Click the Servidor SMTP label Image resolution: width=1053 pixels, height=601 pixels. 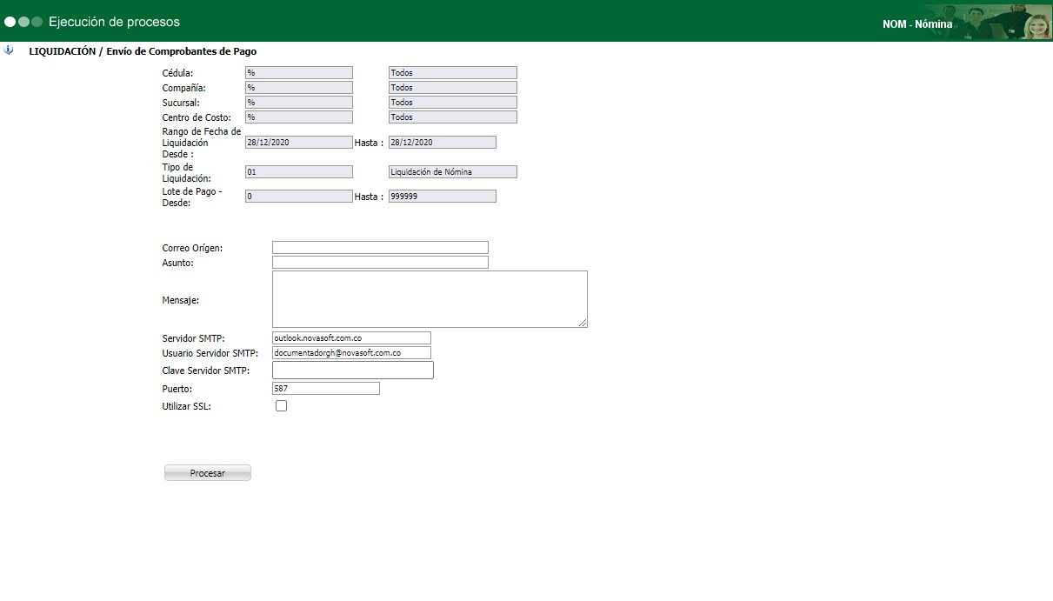[194, 338]
